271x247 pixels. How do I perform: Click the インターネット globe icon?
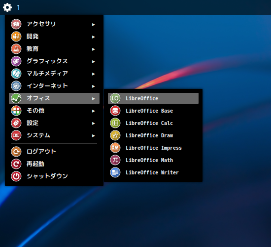tap(16, 86)
